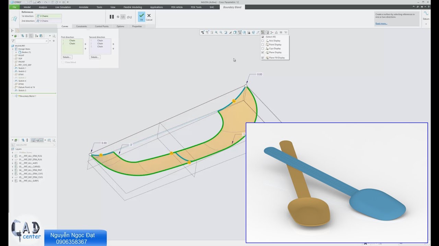
Task: Click the Boundary Blend feature icon in dashboard
Action: [x=14, y=18]
